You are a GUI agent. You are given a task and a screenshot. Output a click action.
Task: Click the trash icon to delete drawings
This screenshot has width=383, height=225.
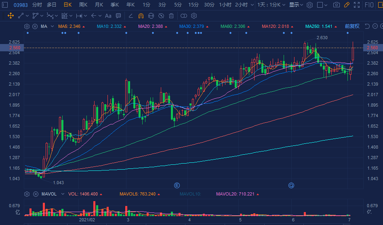point(171,16)
